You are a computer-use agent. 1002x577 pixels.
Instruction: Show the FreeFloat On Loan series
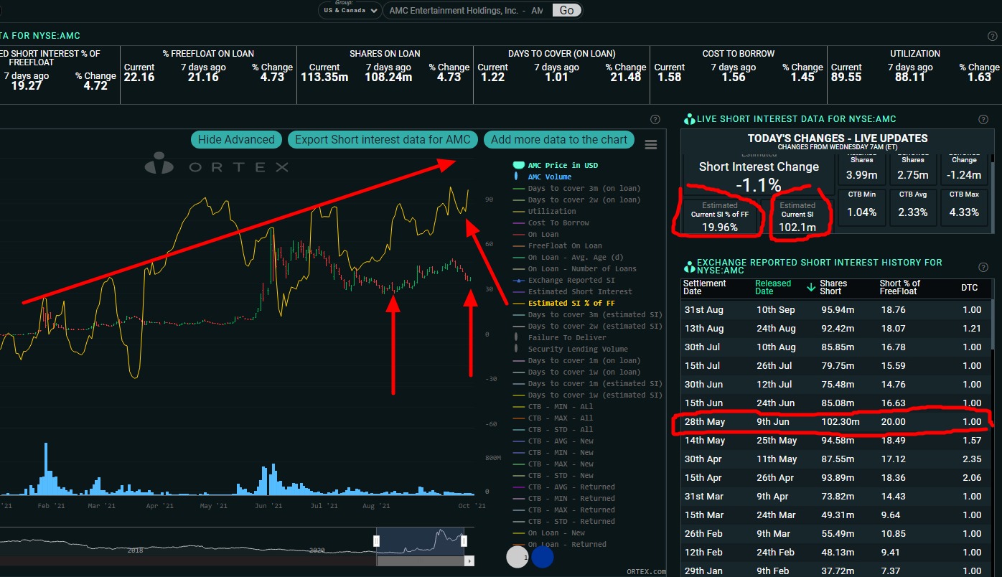558,245
